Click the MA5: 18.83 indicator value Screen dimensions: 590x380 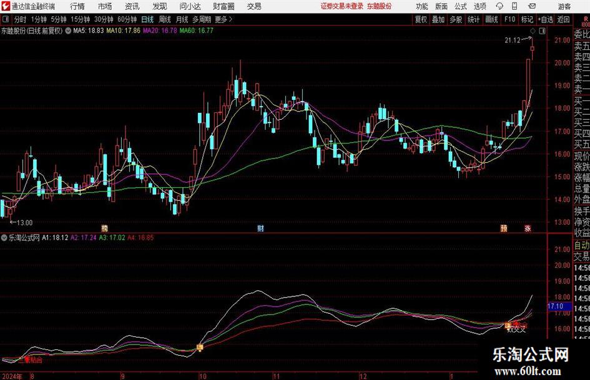[x=89, y=31]
